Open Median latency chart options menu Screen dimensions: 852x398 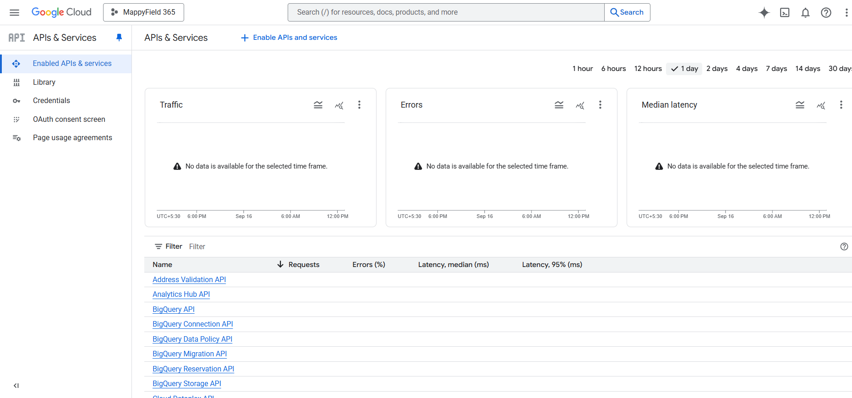pos(841,105)
